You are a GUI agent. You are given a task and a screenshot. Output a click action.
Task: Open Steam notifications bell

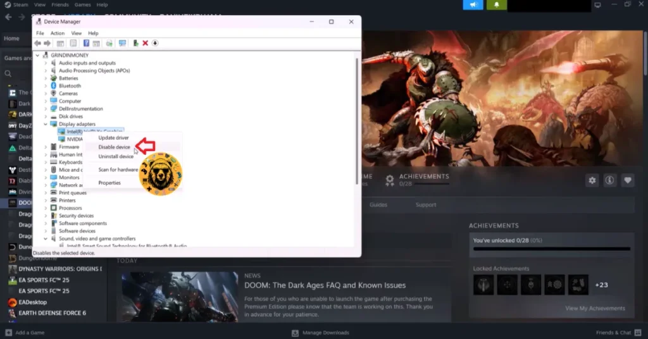497,5
